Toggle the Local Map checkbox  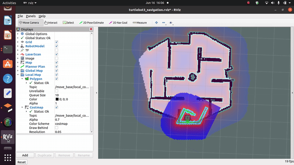pyautogui.click(x=57, y=75)
